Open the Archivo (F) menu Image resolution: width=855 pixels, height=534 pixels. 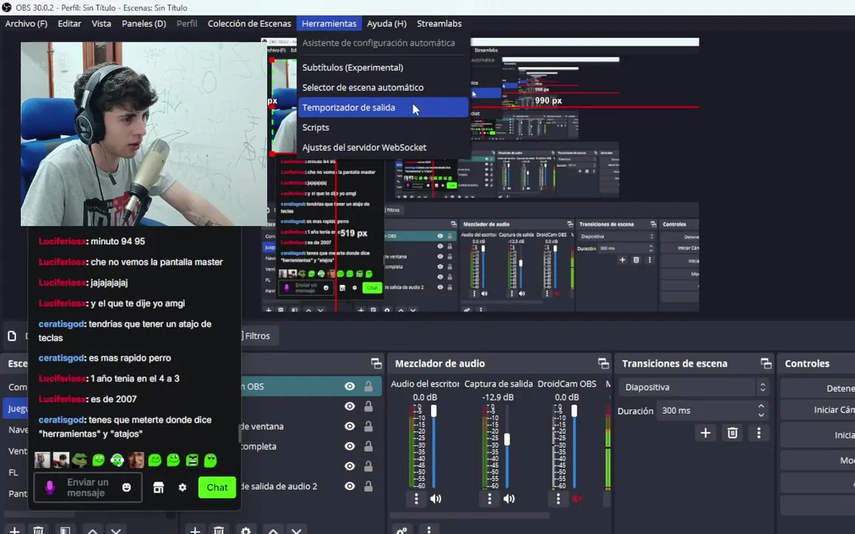point(26,24)
